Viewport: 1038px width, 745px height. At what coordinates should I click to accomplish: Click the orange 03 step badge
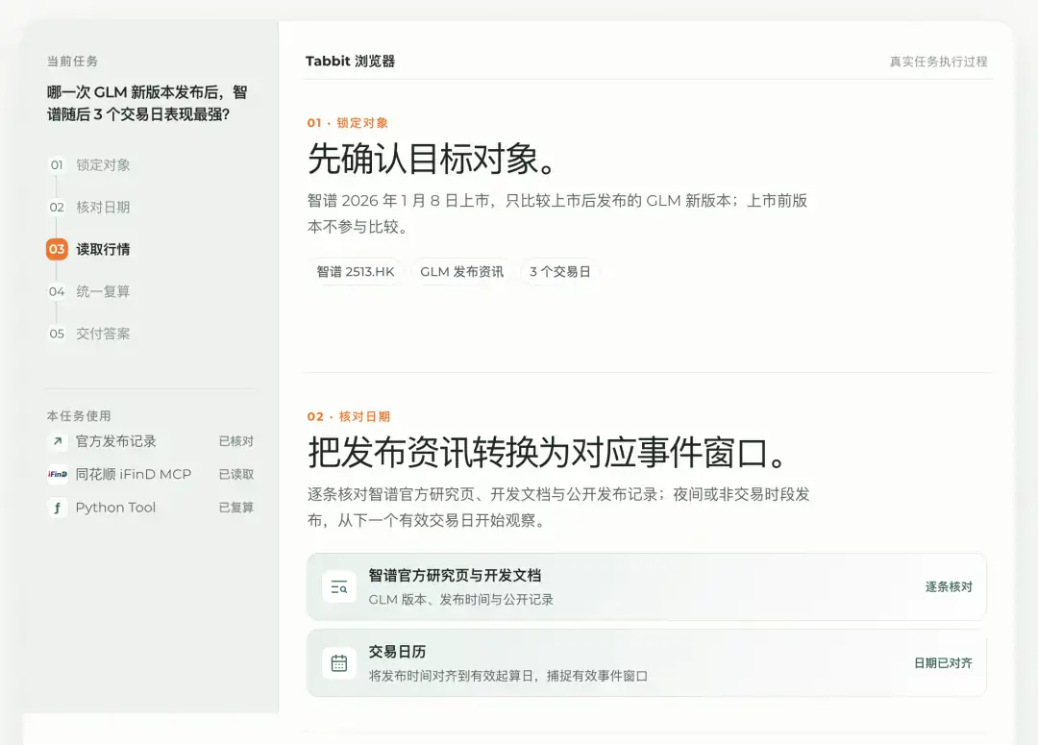(57, 249)
